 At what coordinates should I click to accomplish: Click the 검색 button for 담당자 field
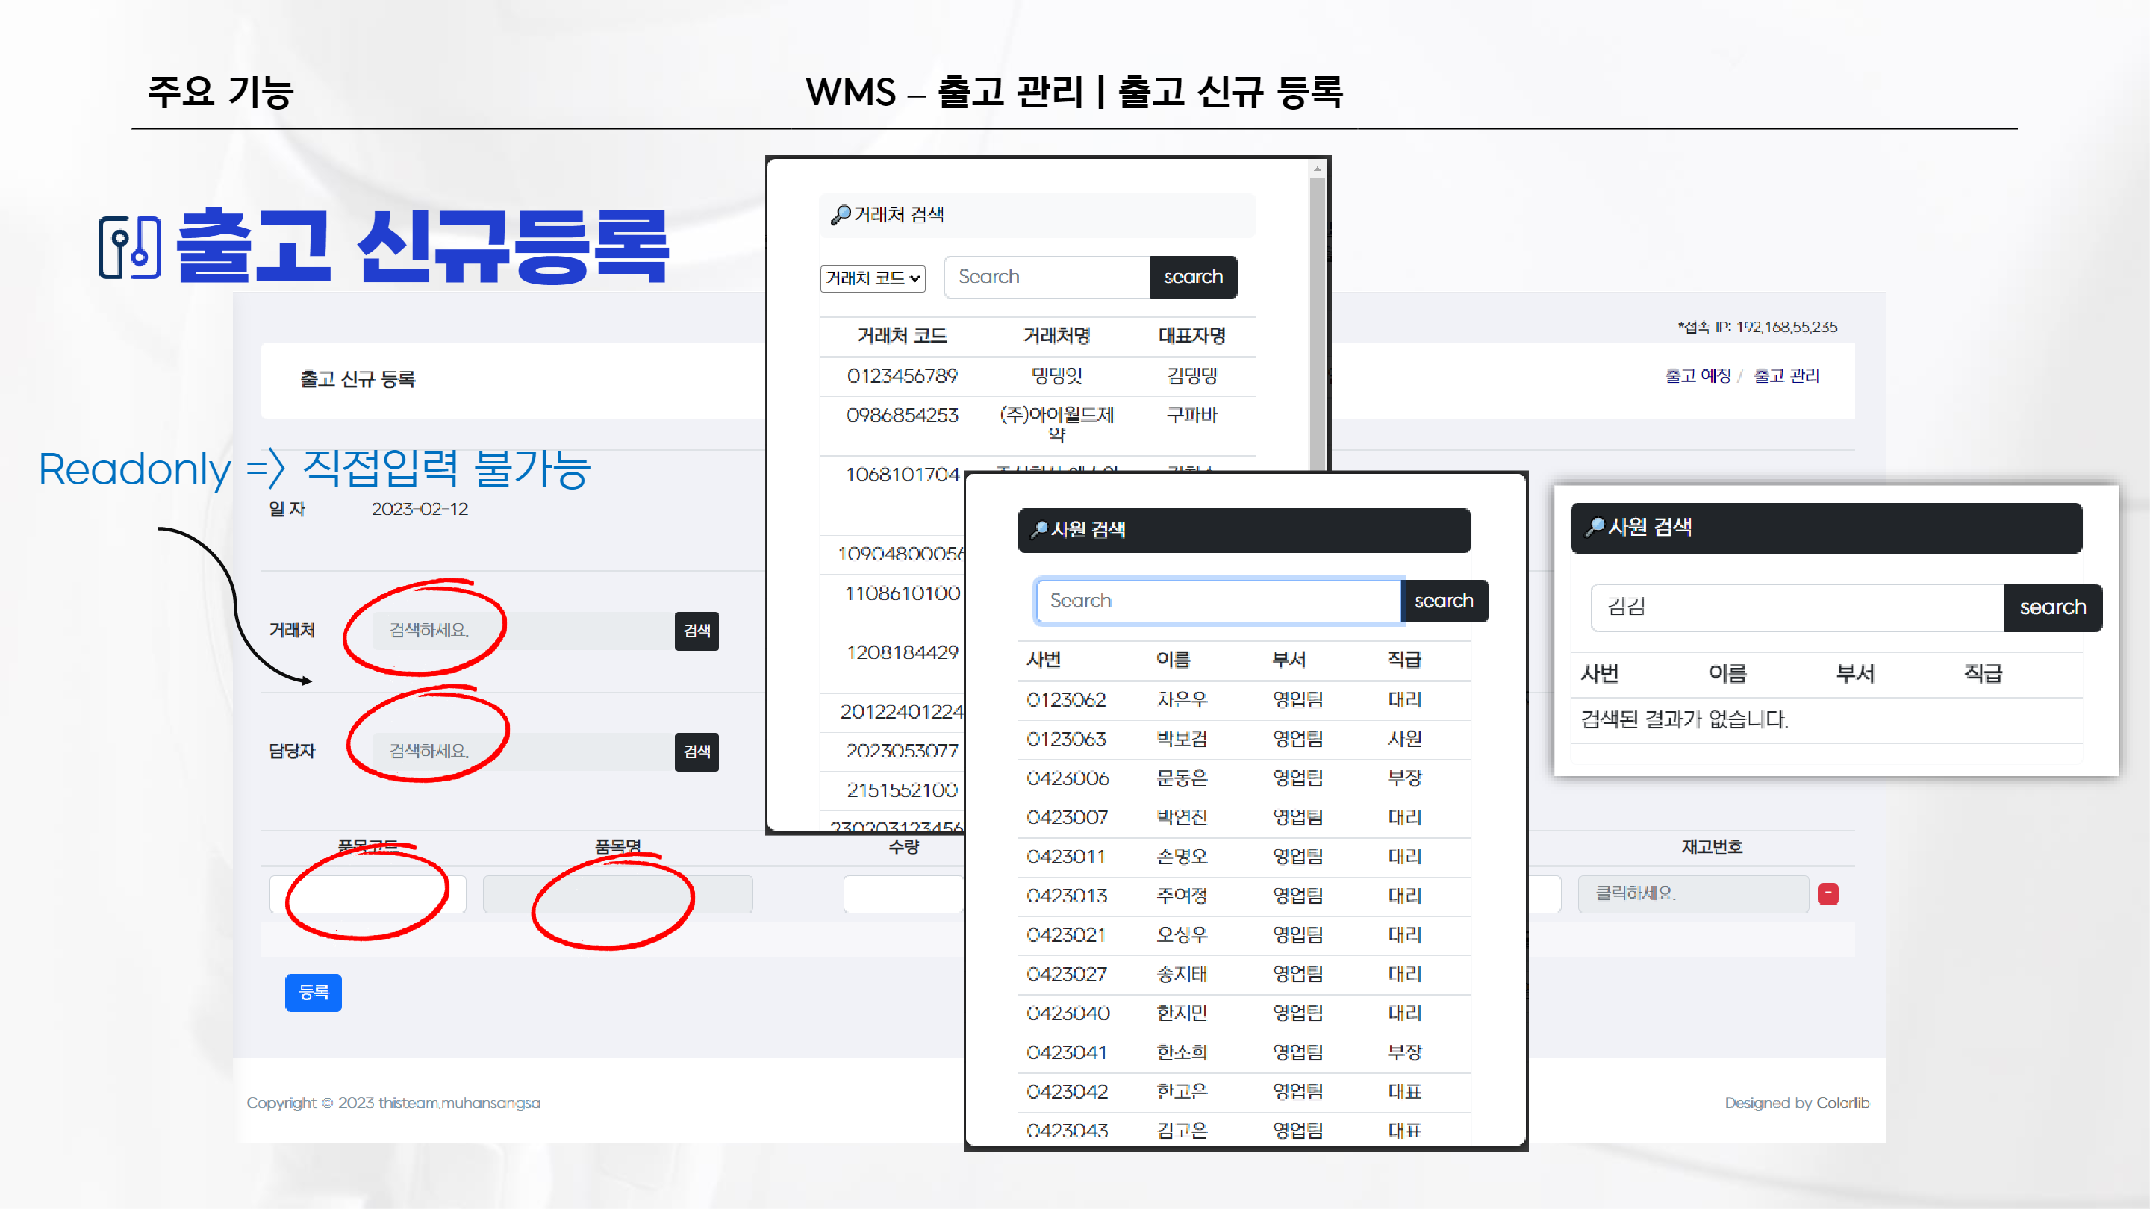[696, 752]
